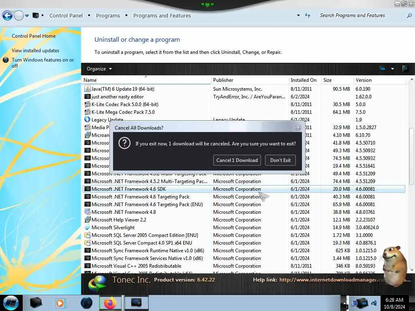The image size is (415, 311).
Task: Click the program list vertical scrollbar
Action: (411, 157)
